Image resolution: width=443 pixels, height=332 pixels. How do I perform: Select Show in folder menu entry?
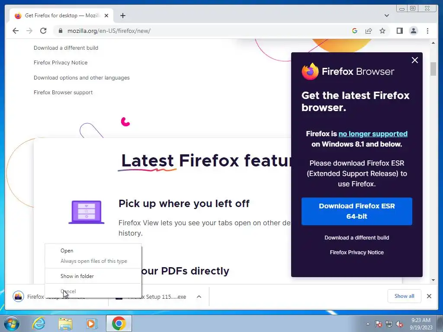[93, 276]
